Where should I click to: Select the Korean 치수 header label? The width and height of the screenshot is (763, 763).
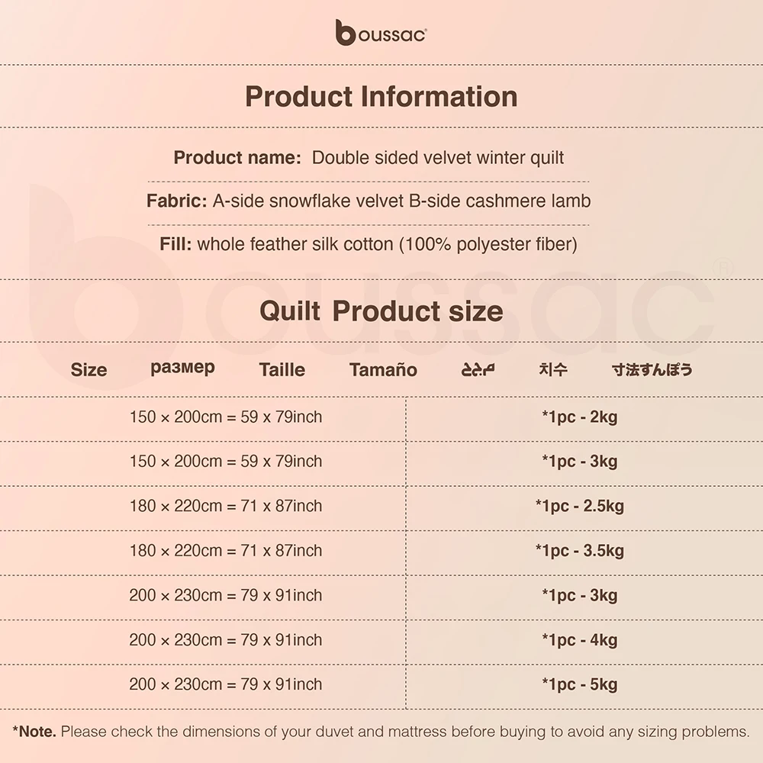click(x=552, y=370)
